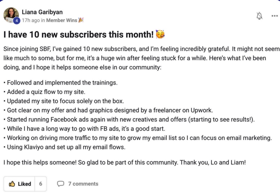Open the Member Wins category

click(61, 20)
